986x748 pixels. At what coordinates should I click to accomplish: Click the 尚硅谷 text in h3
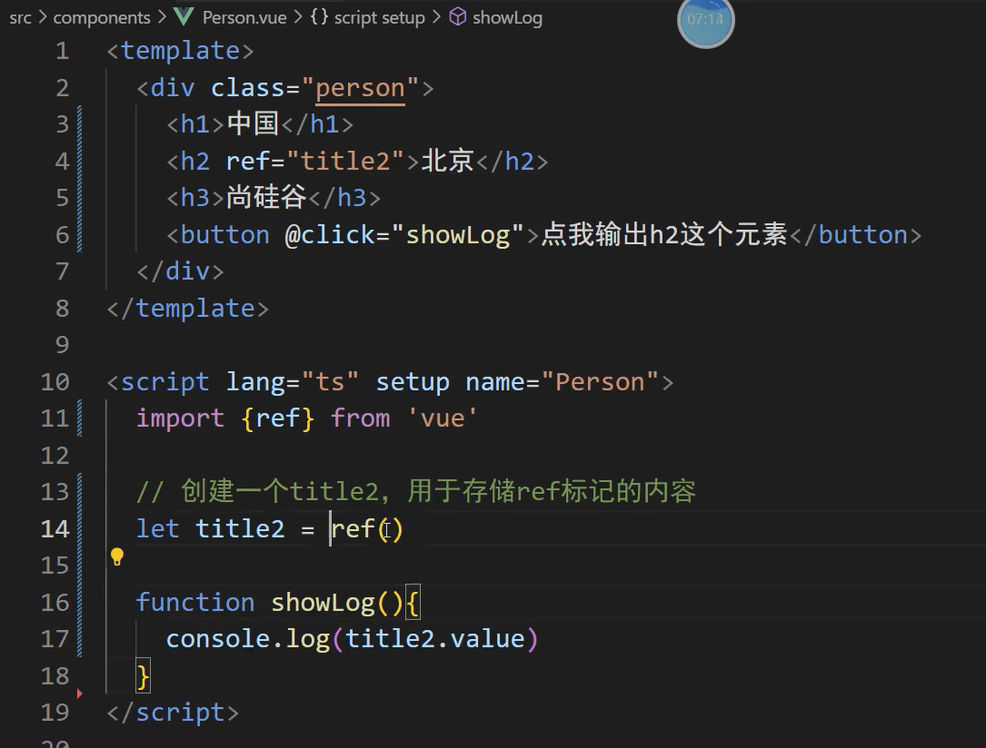click(266, 197)
